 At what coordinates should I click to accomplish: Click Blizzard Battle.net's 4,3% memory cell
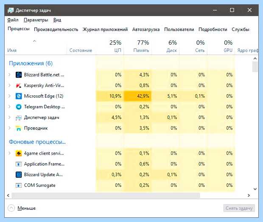[138, 75]
